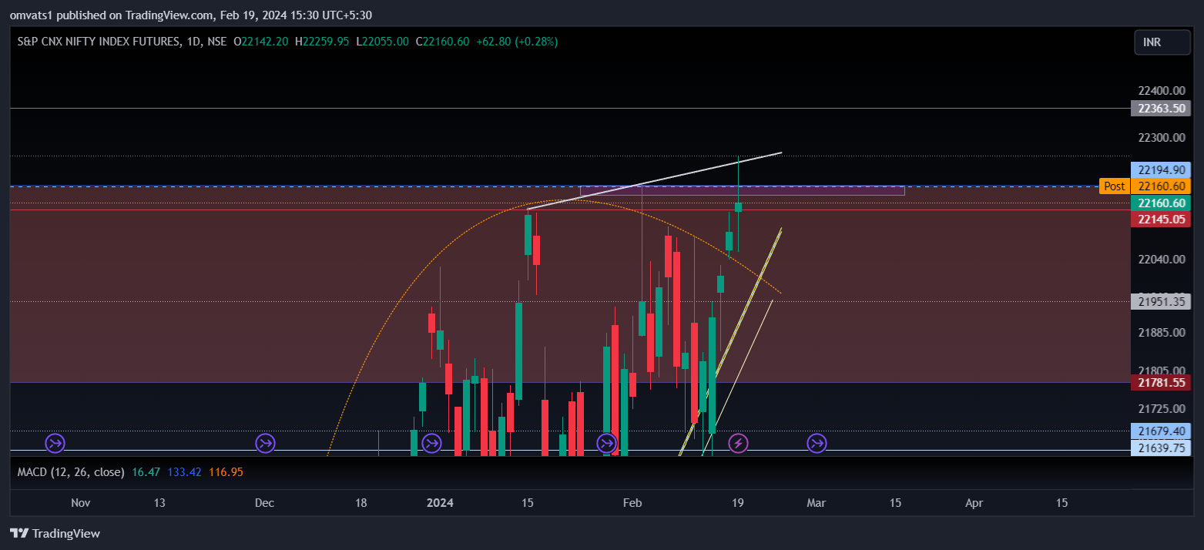Viewport: 1204px width, 550px height.
Task: Click the open value O22142.20
Action: [261, 42]
